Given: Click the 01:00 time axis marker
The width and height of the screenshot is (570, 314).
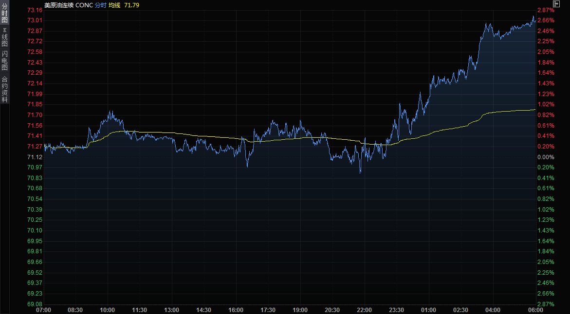Looking at the screenshot, I should [x=428, y=310].
